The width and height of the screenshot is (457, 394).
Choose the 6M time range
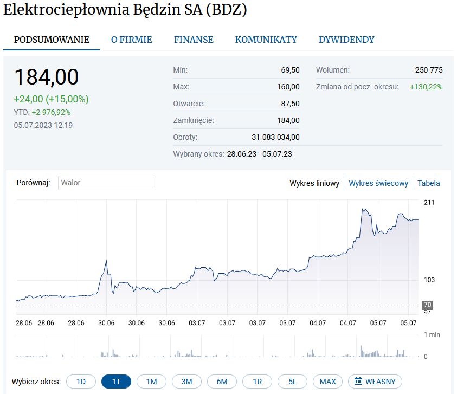pos(222,382)
